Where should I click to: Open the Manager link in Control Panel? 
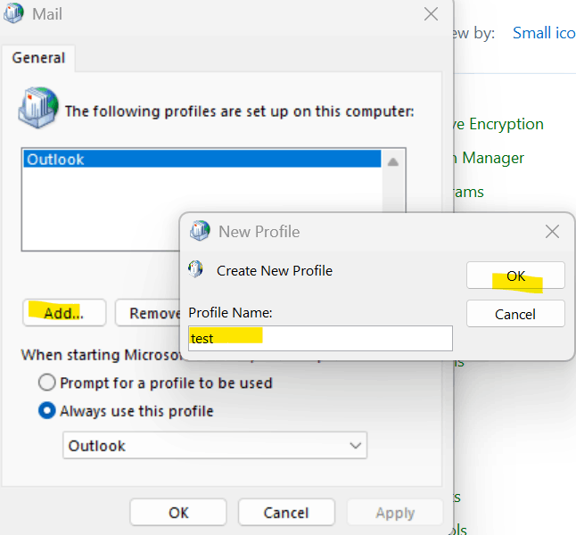(490, 158)
